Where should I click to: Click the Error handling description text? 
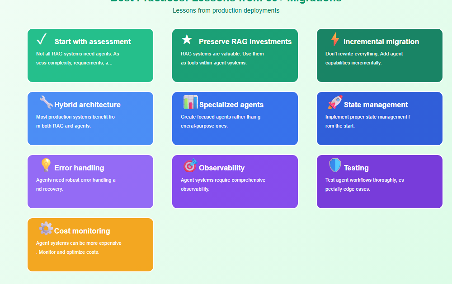point(75,184)
